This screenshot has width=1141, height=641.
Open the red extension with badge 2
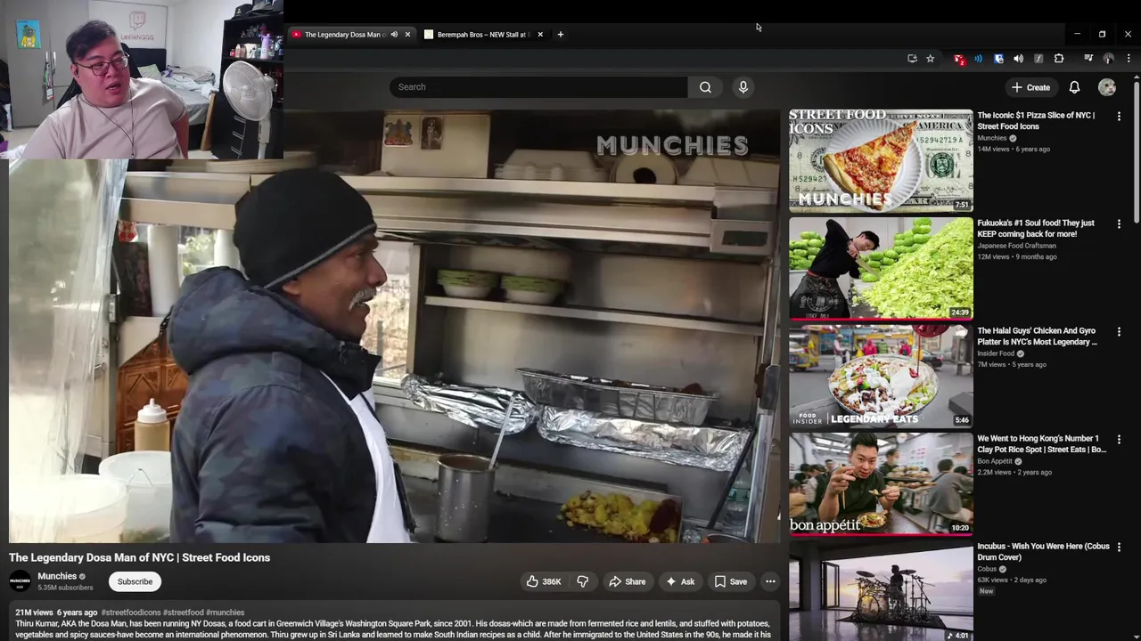(x=958, y=59)
